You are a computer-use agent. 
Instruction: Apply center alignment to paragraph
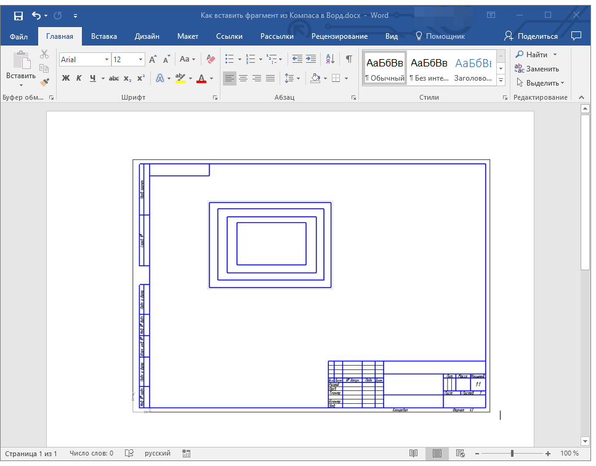tap(243, 78)
